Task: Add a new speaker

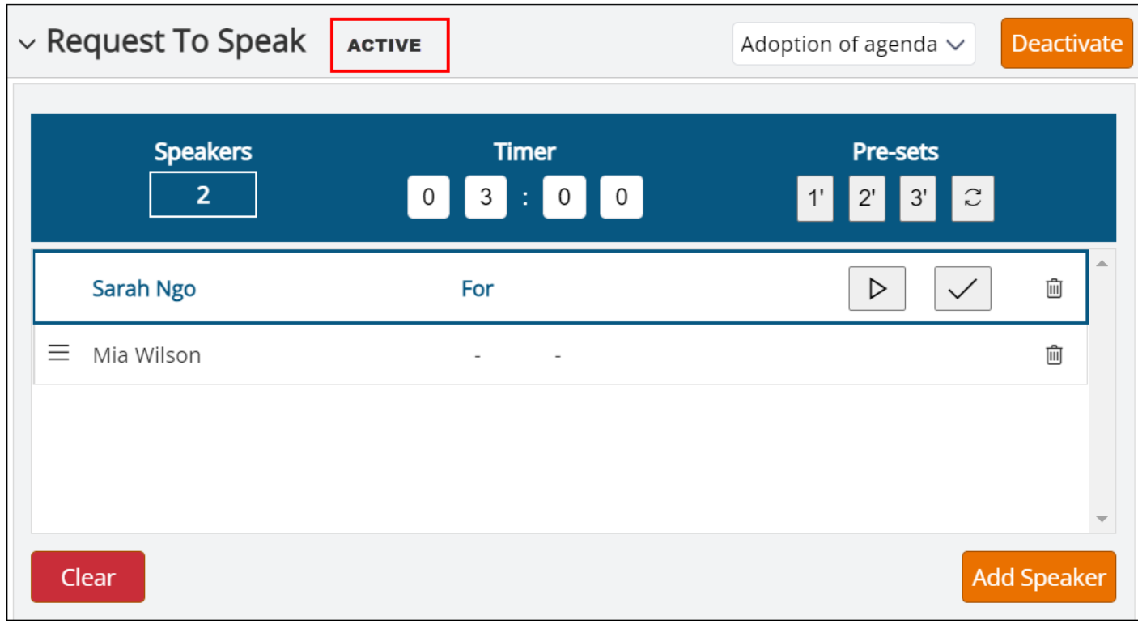Action: pyautogui.click(x=1038, y=577)
